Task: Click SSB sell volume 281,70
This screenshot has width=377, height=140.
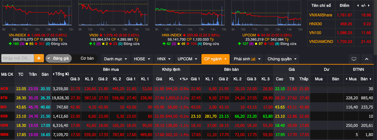Action: [211, 116]
